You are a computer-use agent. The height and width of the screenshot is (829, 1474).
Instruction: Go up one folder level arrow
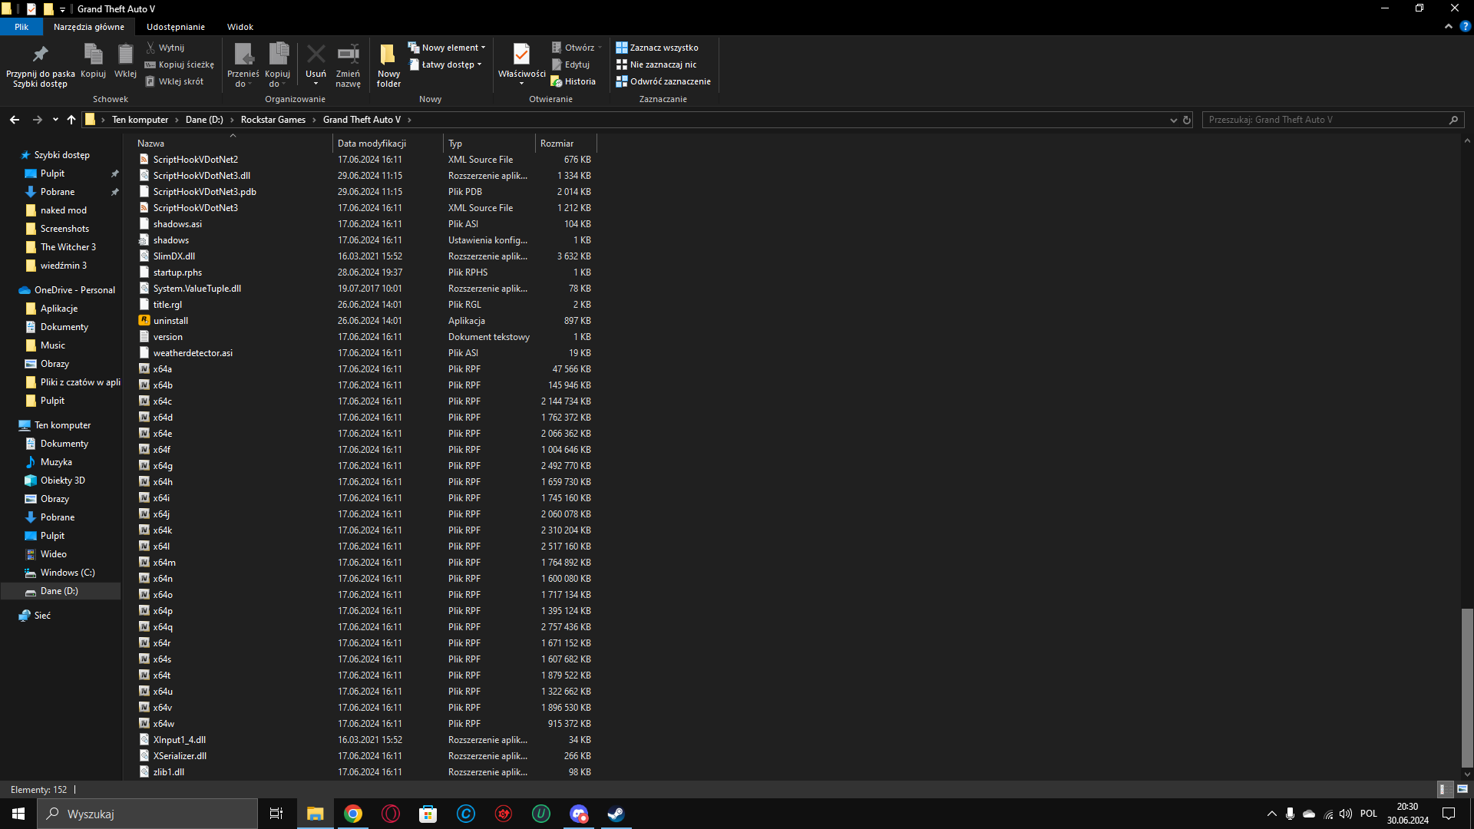[71, 120]
